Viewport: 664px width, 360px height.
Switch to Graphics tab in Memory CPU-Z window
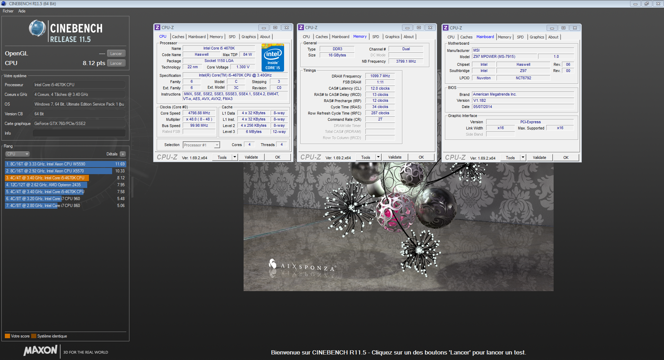point(392,37)
